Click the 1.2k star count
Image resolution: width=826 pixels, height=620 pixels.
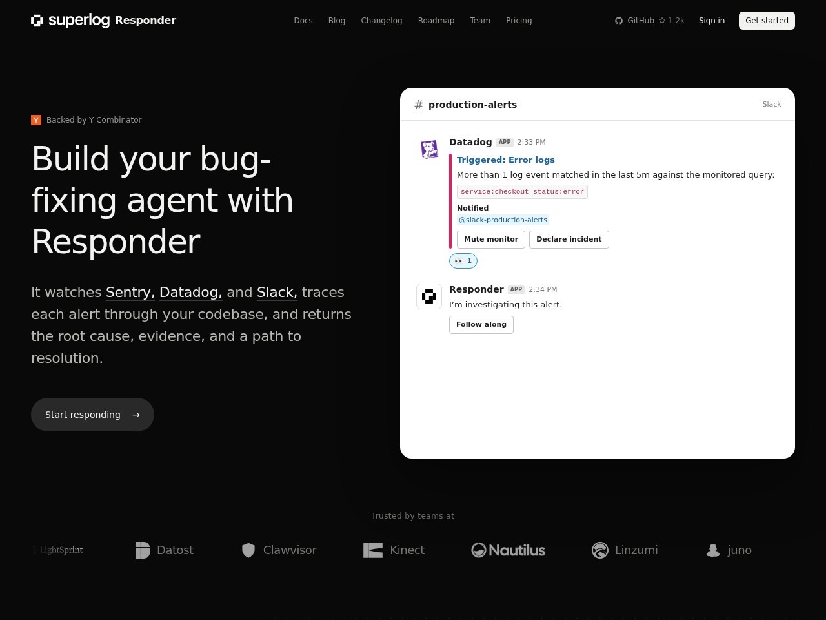(x=676, y=21)
